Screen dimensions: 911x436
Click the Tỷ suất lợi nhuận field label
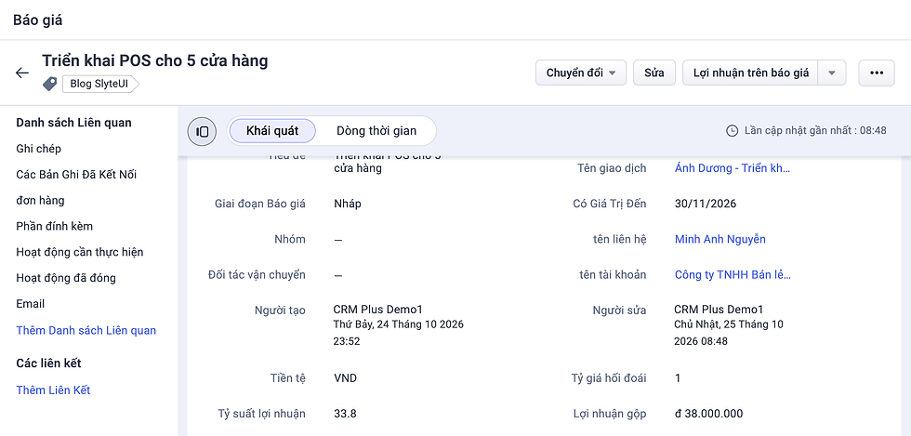[261, 414]
